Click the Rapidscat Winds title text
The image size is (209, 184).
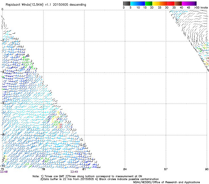[x=46, y=5]
